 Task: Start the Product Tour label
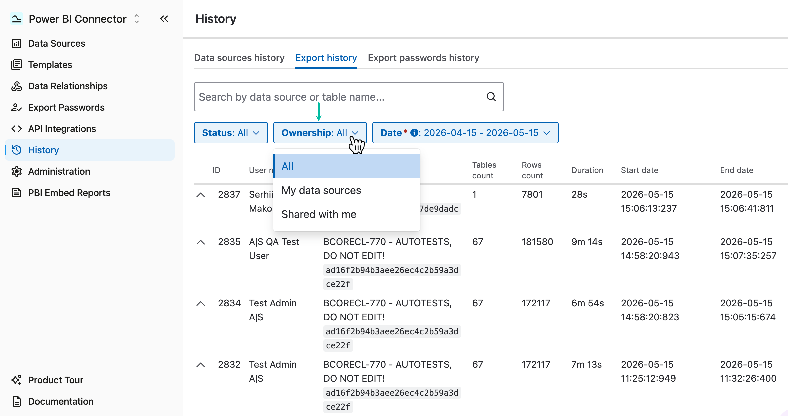click(56, 380)
